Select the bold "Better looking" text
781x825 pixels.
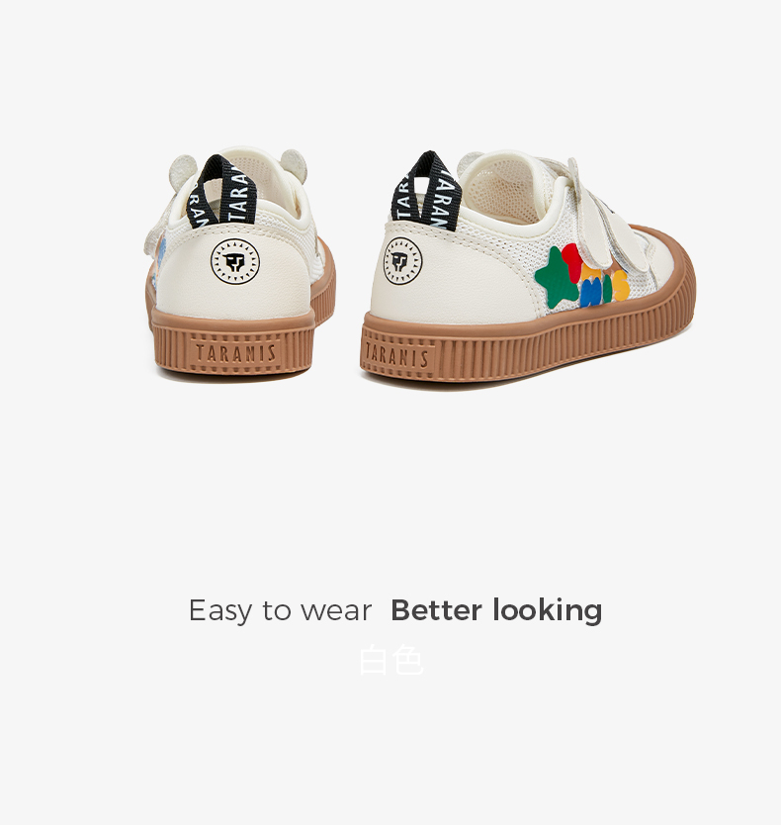(x=496, y=611)
